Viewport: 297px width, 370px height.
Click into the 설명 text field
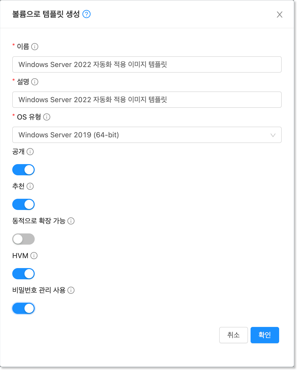tap(147, 100)
